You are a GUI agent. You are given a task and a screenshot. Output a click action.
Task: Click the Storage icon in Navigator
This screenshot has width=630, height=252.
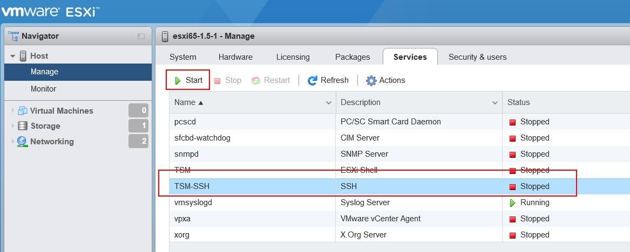22,126
